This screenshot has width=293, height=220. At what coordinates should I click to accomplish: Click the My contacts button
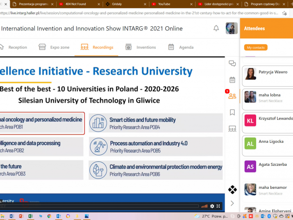tap(256, 48)
